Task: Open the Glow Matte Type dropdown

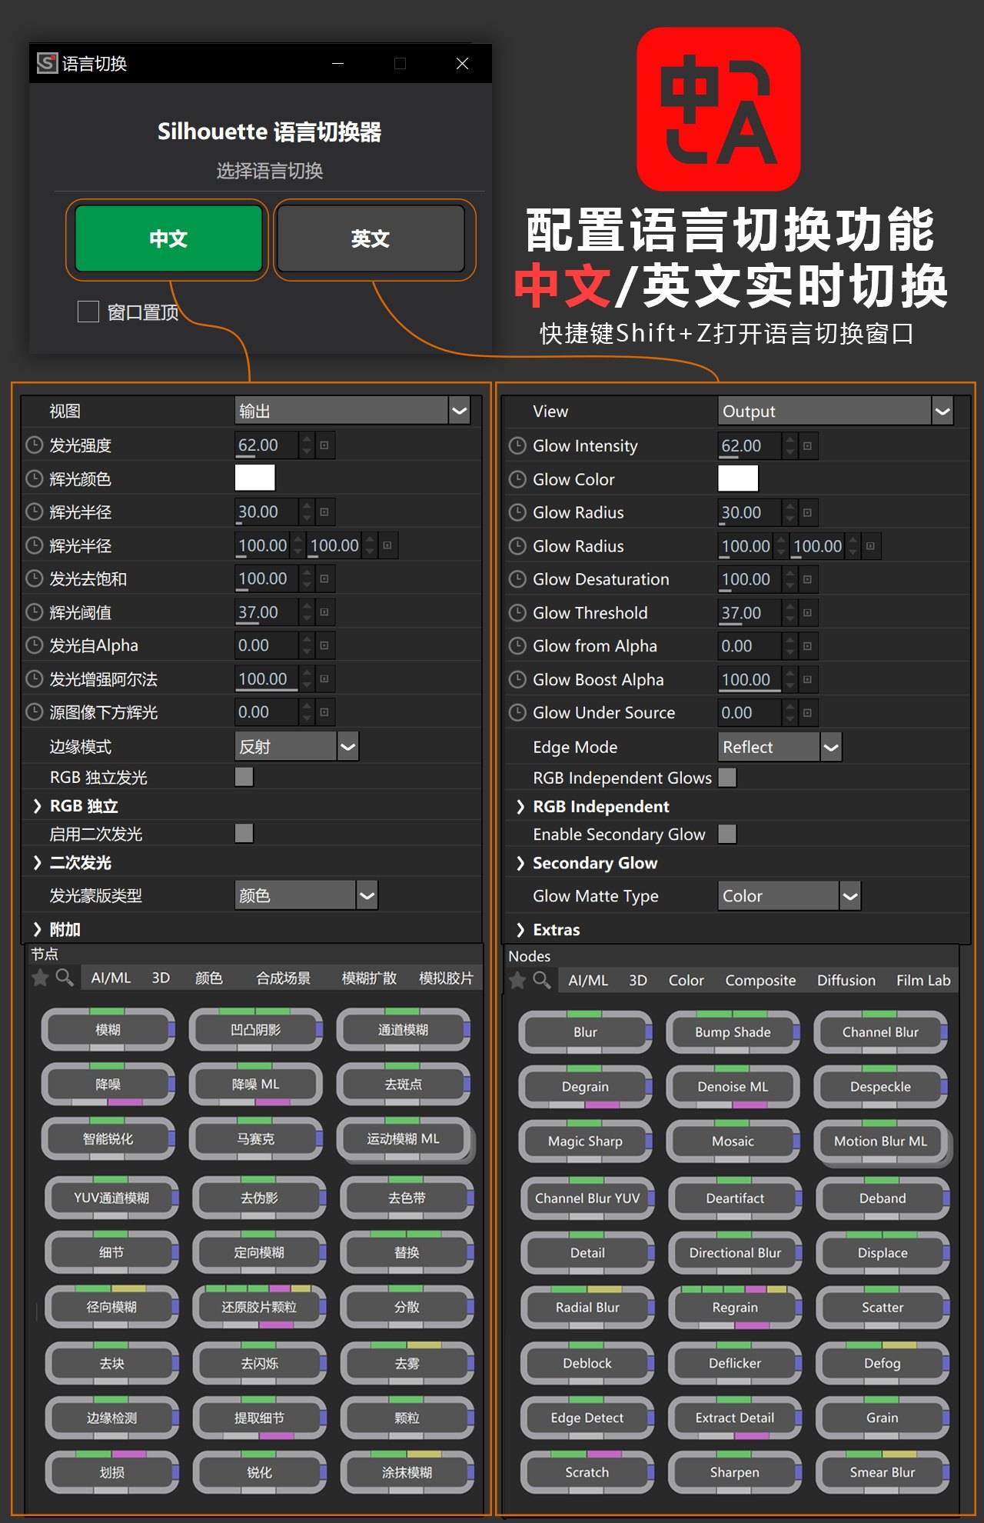Action: pos(790,896)
